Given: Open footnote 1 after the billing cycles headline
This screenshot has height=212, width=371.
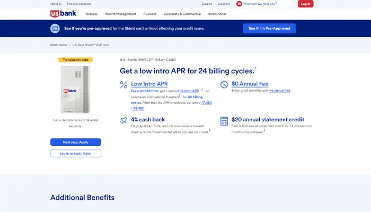Looking at the screenshot, I should tap(255, 68).
